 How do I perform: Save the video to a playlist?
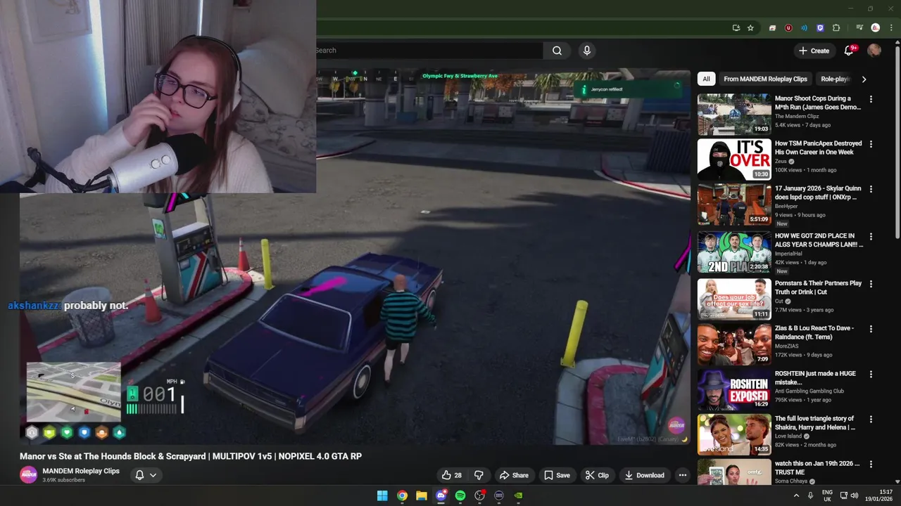tap(556, 475)
